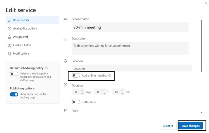Image resolution: width=209 pixels, height=133 pixels.
Task: Click the scrollbar down arrow
Action: (201, 113)
